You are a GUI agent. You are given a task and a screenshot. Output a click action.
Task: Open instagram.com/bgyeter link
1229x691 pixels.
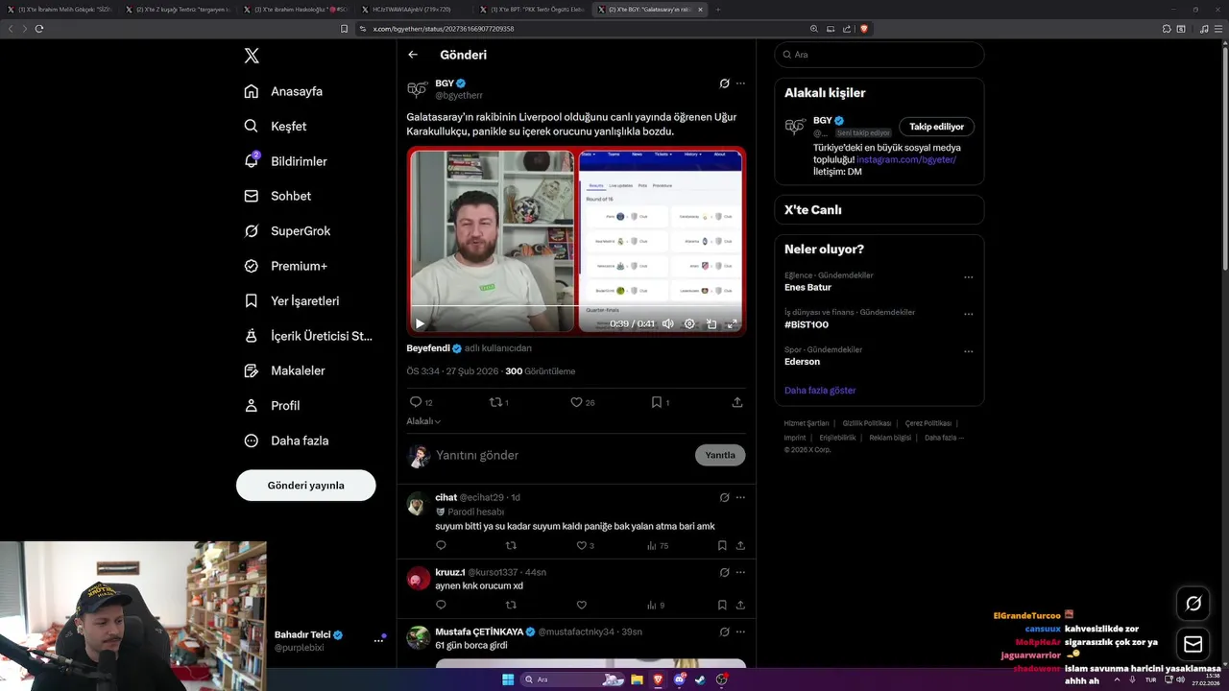906,159
